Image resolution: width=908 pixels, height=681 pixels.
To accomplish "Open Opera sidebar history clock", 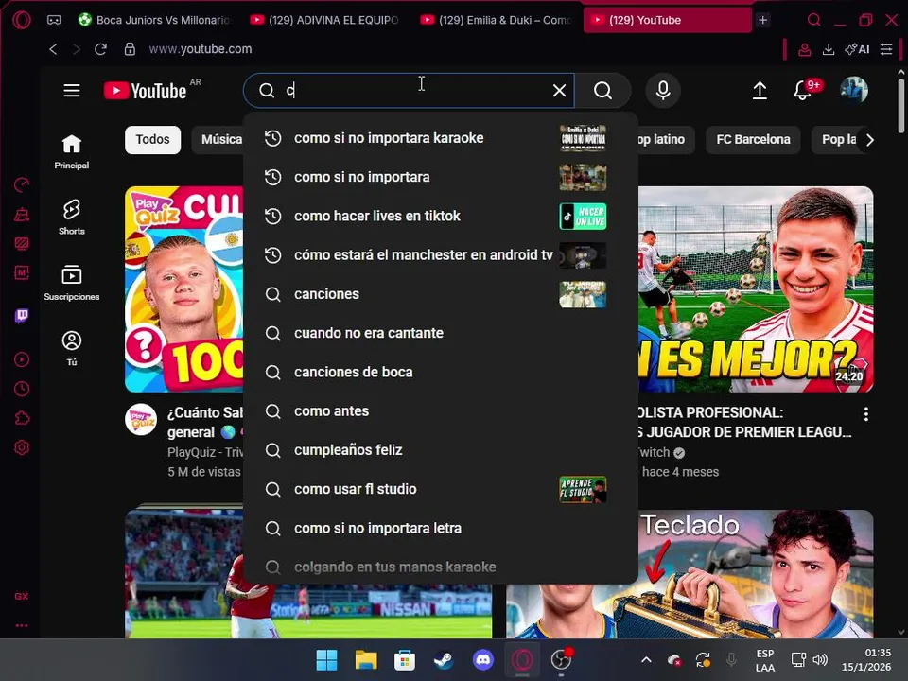I will coord(22,389).
